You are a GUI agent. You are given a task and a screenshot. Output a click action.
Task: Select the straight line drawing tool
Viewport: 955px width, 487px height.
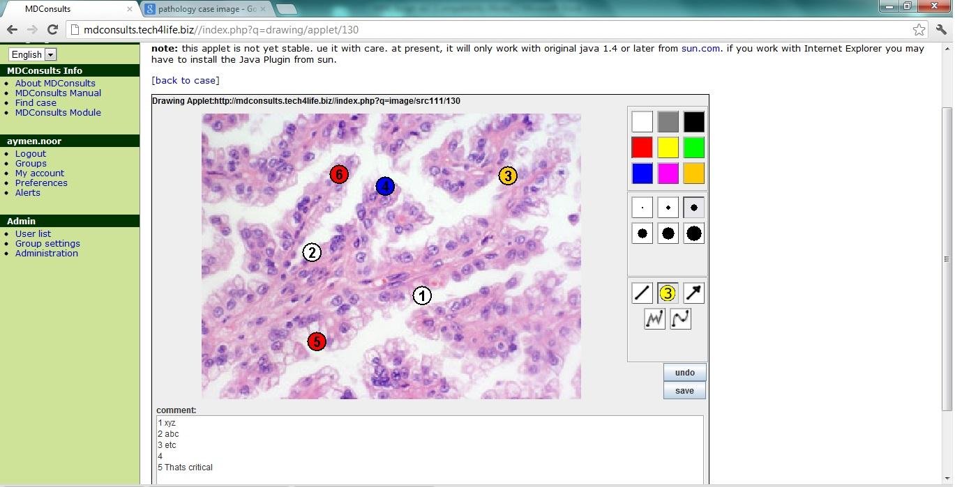tap(642, 293)
